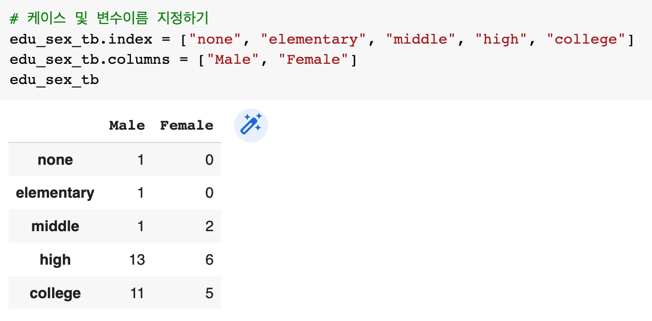Click the Korean comment line in code
The width and height of the screenshot is (652, 321).
110,19
